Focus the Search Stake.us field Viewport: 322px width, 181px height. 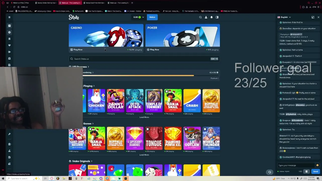[144, 59]
